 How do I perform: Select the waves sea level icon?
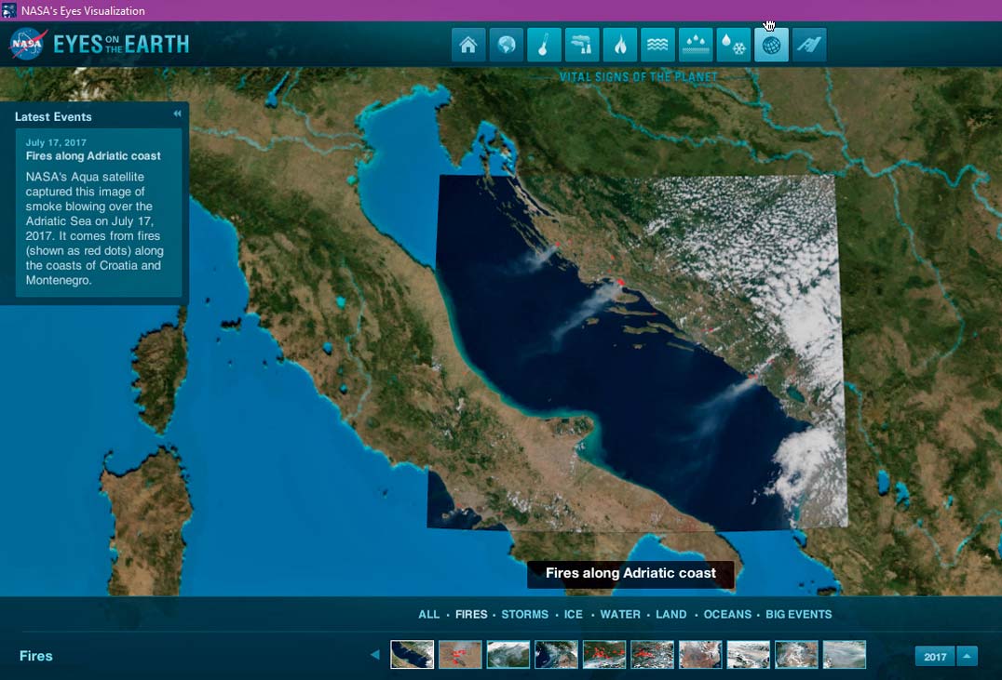pyautogui.click(x=657, y=45)
